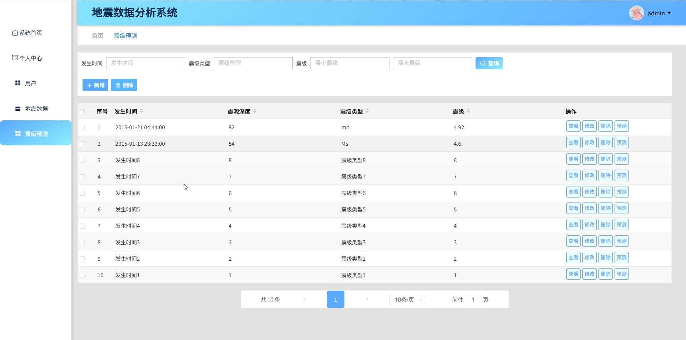Go to 首页 in the breadcrumb
This screenshot has width=686, height=340.
click(97, 36)
